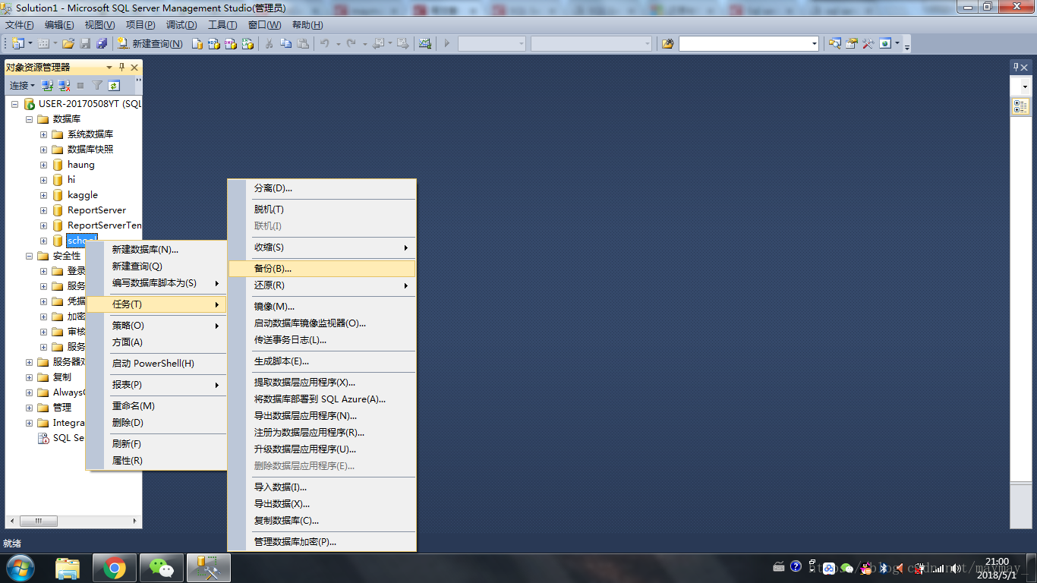Click the New Query (新建查询) button
The height and width of the screenshot is (583, 1037).
(150, 43)
